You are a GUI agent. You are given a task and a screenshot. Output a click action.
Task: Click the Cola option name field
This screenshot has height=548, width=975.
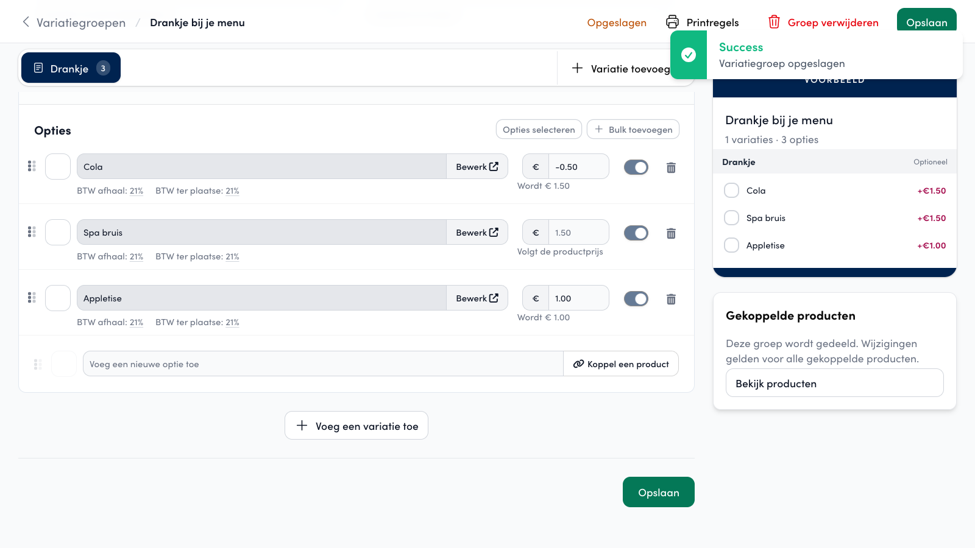[x=261, y=166]
